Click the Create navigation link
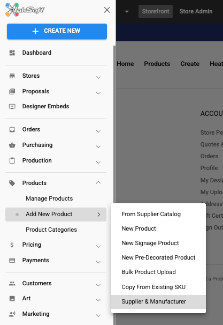The height and width of the screenshot is (325, 223). coord(190,64)
